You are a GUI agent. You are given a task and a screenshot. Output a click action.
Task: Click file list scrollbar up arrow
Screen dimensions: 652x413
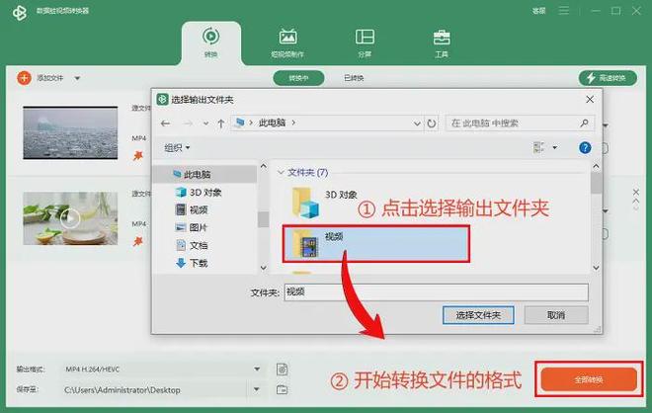(596, 166)
